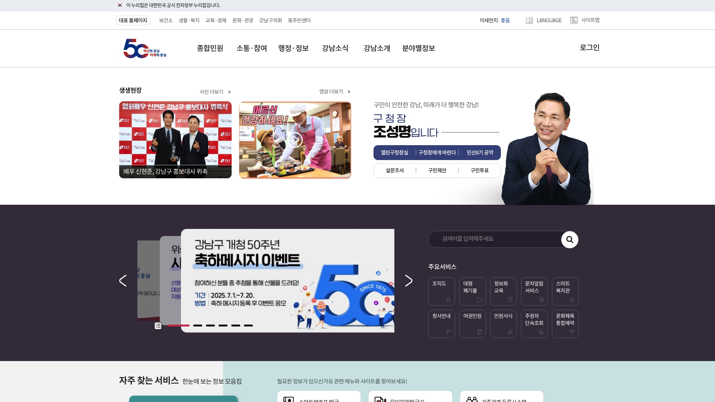Image resolution: width=715 pixels, height=402 pixels.
Task: Open 강남소식 main menu
Action: pyautogui.click(x=335, y=48)
